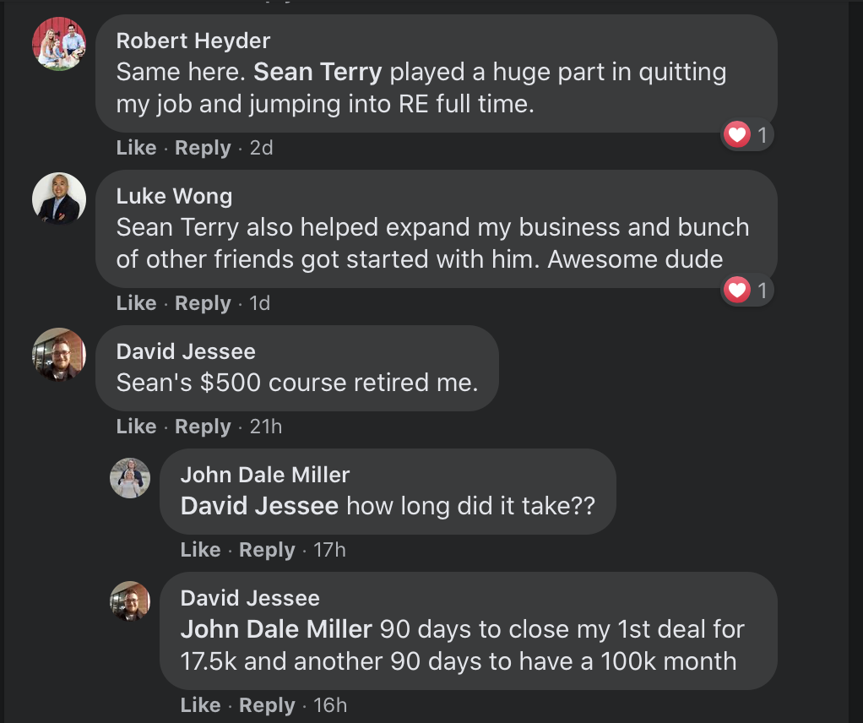Screen dimensions: 863x723
Task: Open the Luke Wong name link
Action: click(174, 197)
